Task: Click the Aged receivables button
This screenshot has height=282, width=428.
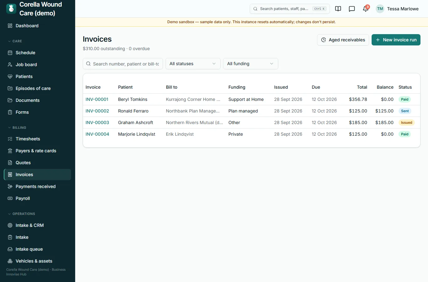Action: [x=343, y=40]
